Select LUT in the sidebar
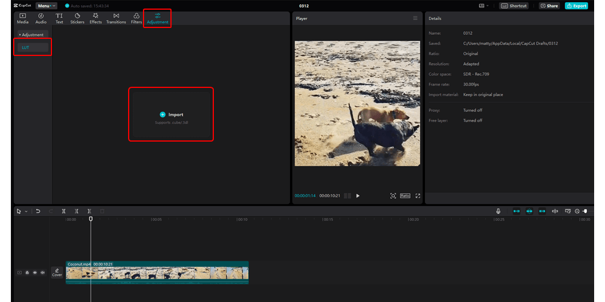Viewport: 605px width, 302px height. click(x=33, y=47)
